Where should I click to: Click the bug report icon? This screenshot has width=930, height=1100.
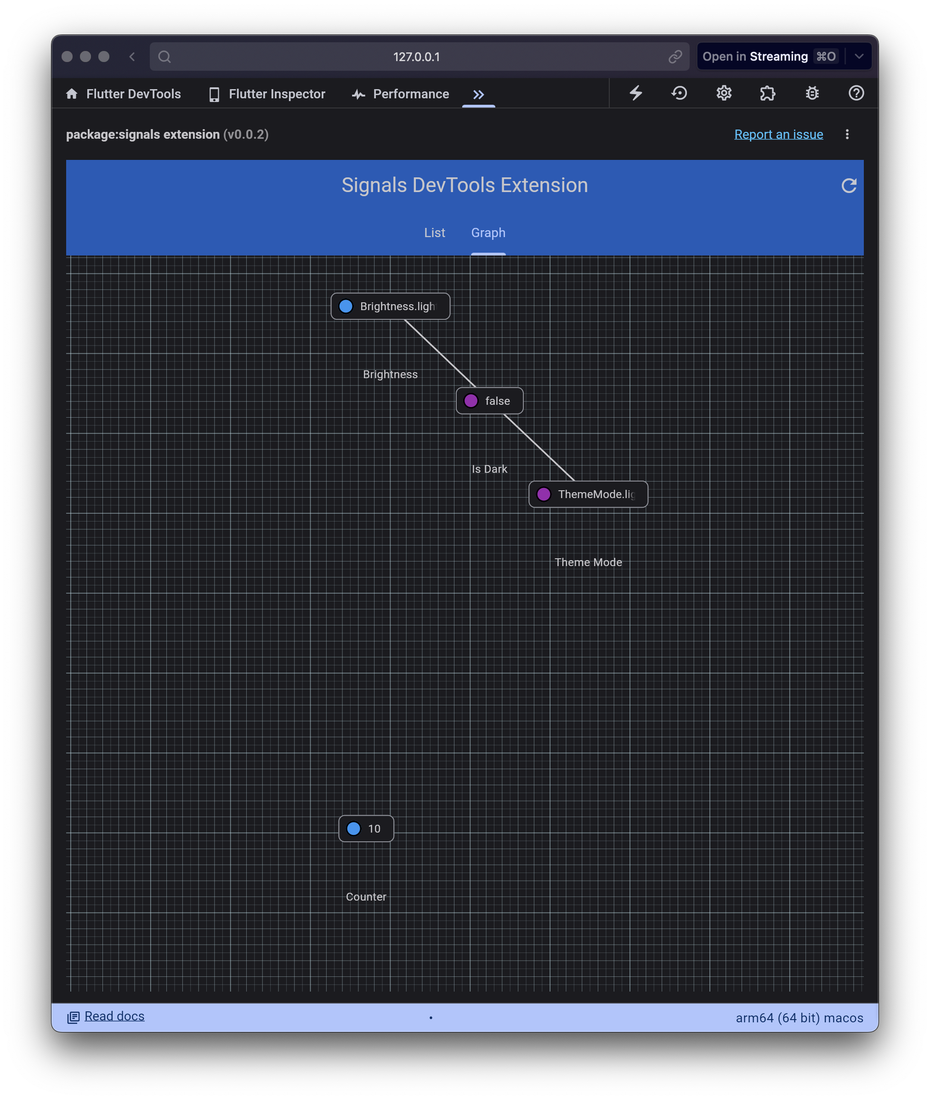click(812, 93)
